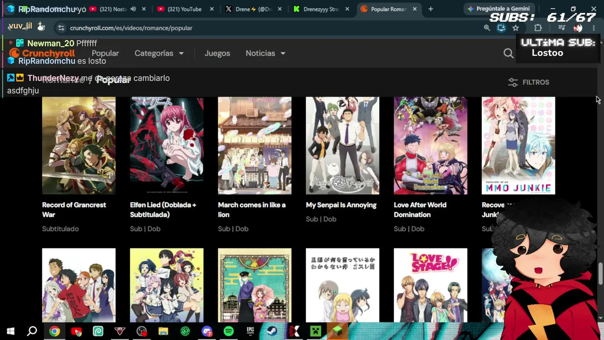Open the Juegos menu item

(217, 53)
